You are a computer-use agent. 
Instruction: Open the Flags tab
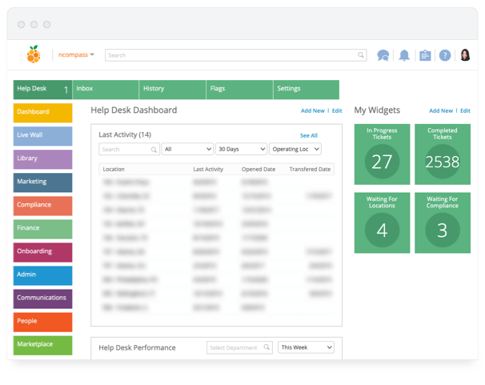[239, 90]
